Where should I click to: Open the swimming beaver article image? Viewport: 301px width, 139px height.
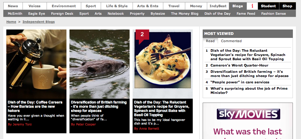click(100, 64)
